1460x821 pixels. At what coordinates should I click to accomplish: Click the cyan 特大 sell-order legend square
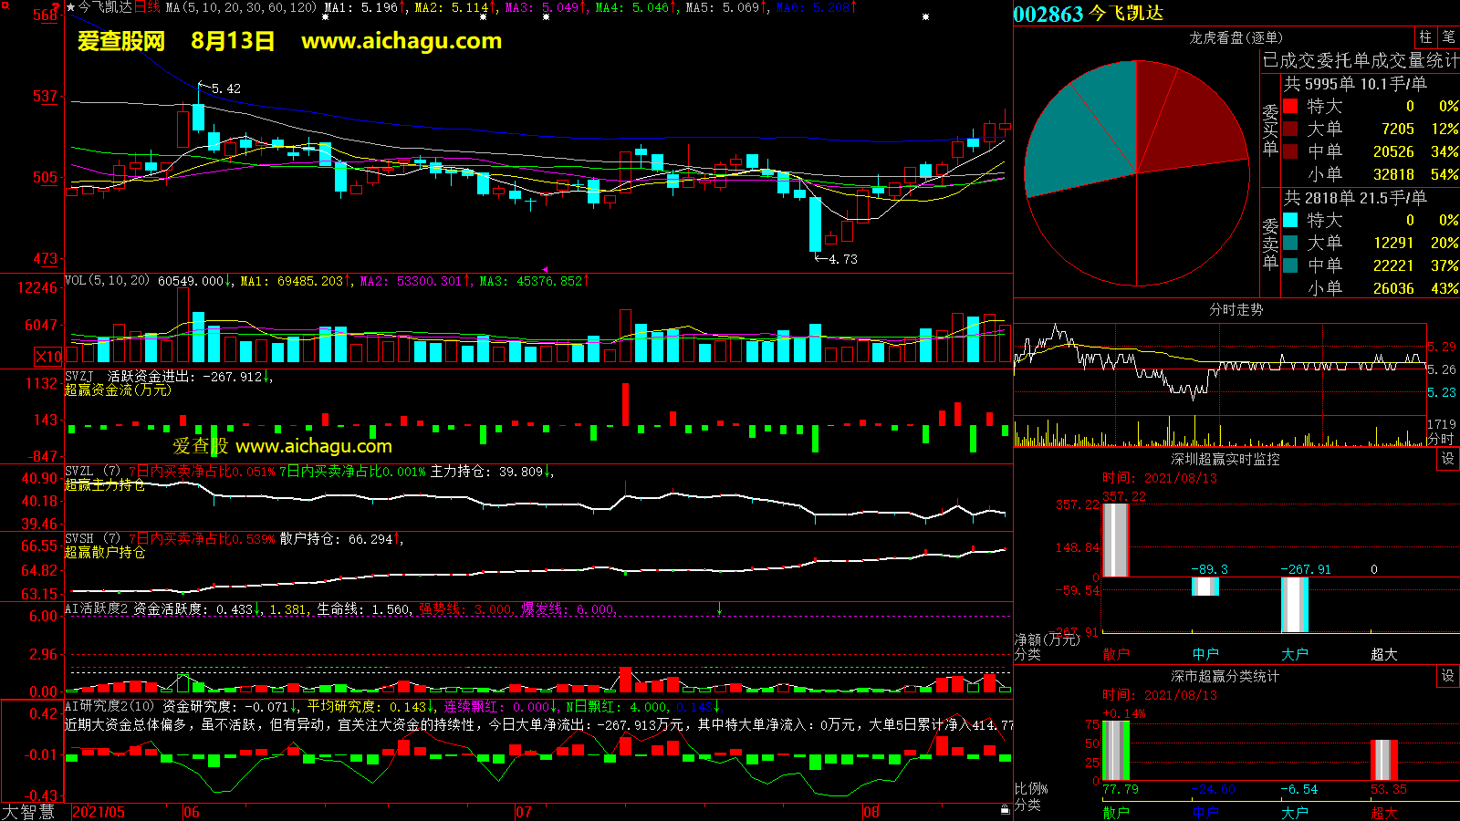[1290, 220]
